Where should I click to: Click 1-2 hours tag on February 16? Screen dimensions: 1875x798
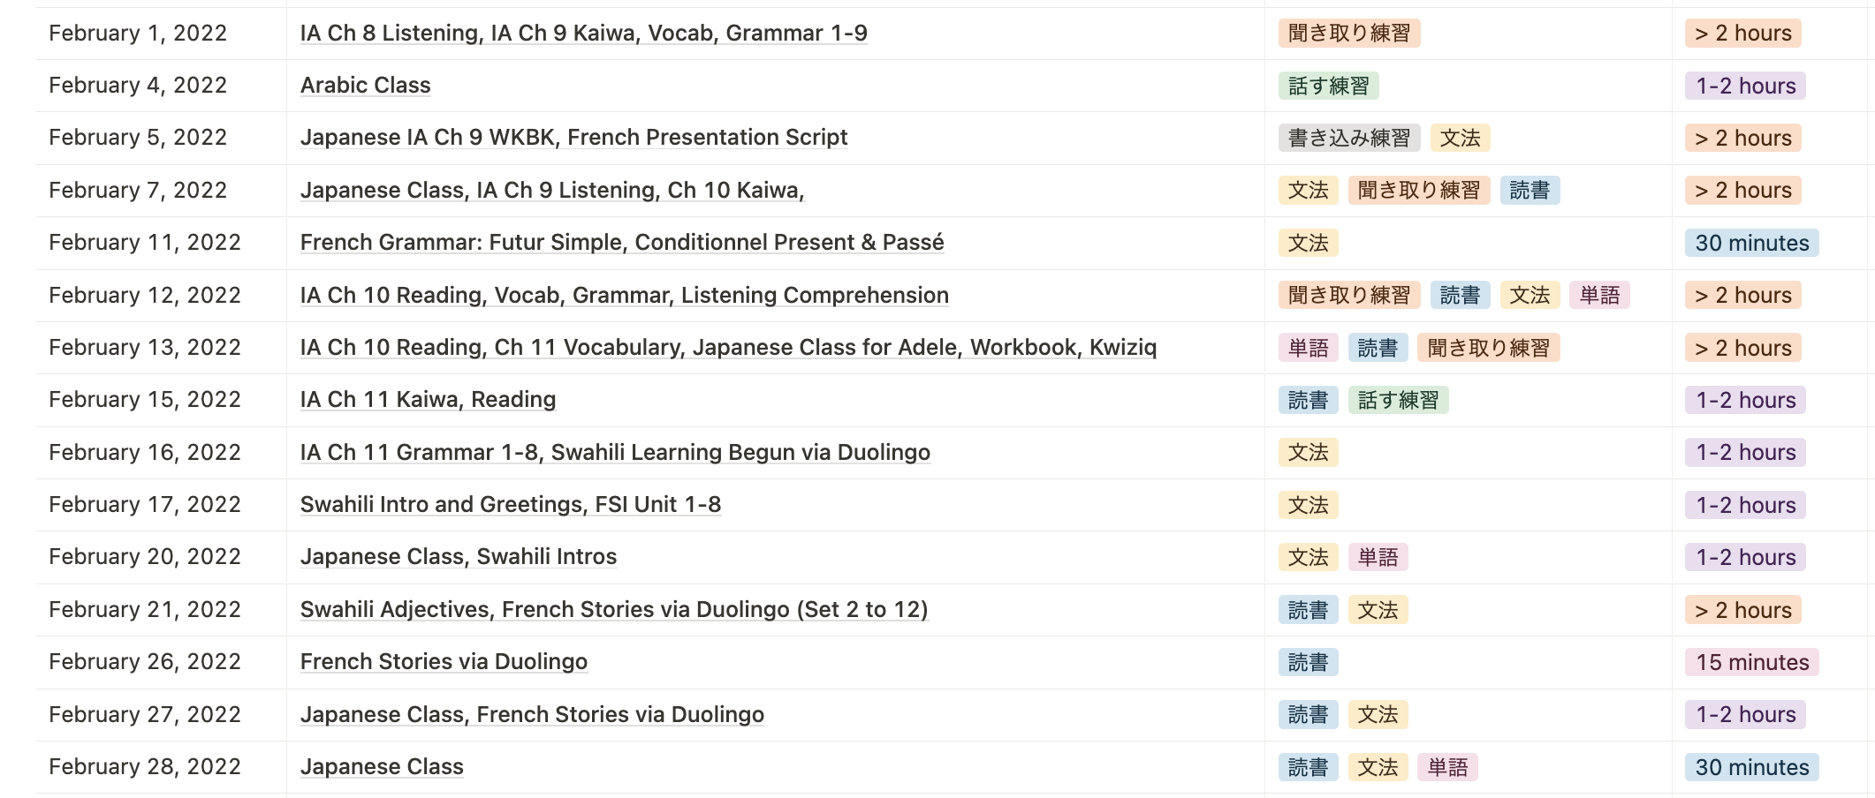click(x=1744, y=453)
